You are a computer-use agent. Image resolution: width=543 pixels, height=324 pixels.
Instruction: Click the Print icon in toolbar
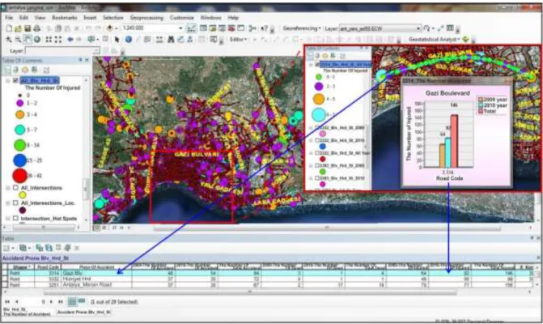(x=36, y=28)
